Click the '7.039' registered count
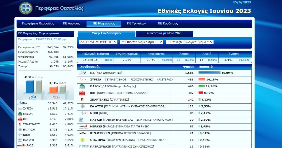The height and width of the screenshot is (148, 282). [127, 60]
